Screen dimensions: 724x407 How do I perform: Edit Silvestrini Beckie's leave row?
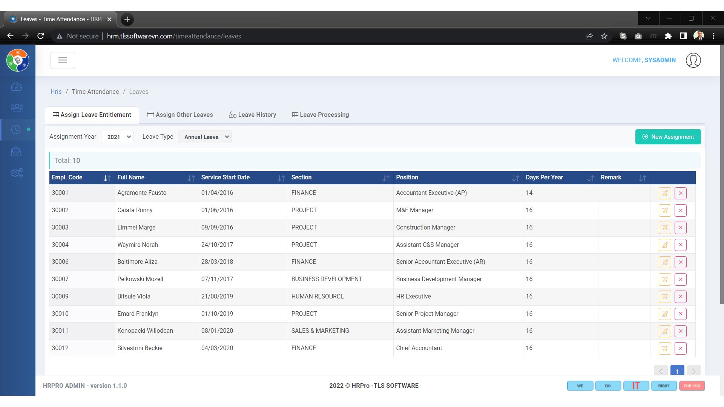click(x=664, y=349)
